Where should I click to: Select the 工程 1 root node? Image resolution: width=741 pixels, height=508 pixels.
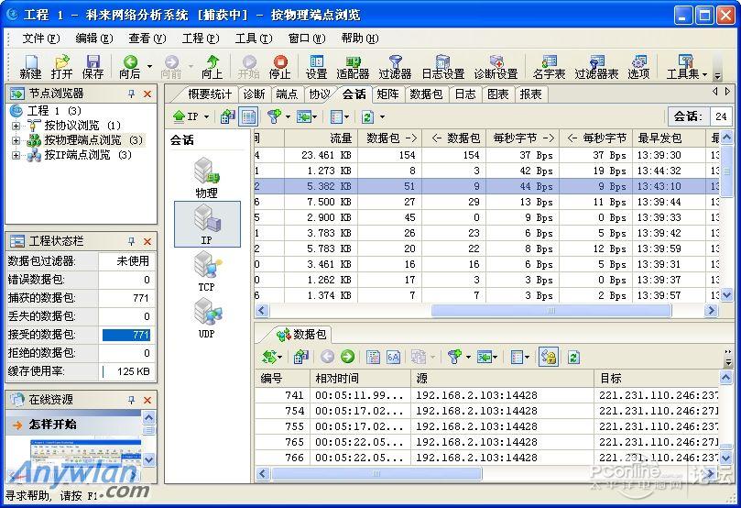(x=53, y=111)
